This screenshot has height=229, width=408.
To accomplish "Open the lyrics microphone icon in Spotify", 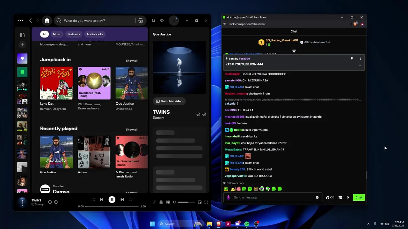I will (154, 202).
